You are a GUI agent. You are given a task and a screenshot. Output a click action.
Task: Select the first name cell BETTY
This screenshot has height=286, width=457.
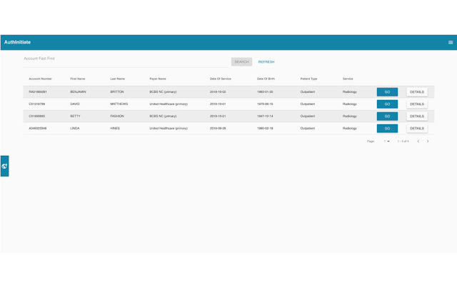[x=75, y=116]
